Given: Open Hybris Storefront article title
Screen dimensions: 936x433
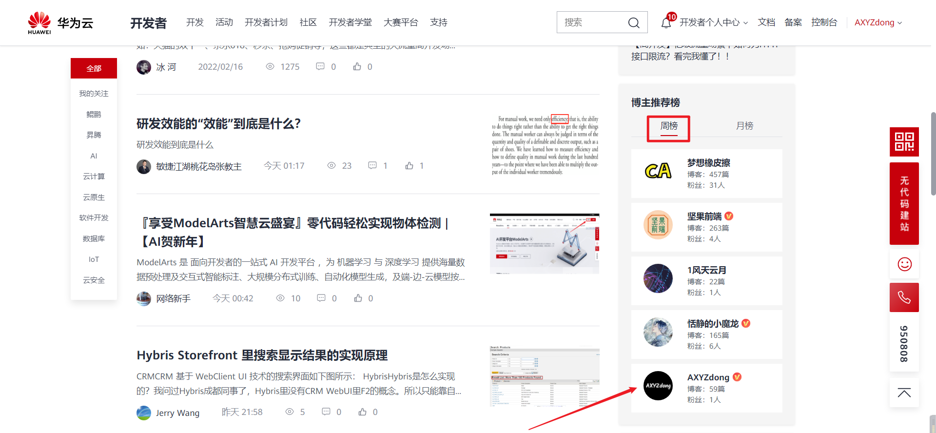Looking at the screenshot, I should (x=262, y=355).
